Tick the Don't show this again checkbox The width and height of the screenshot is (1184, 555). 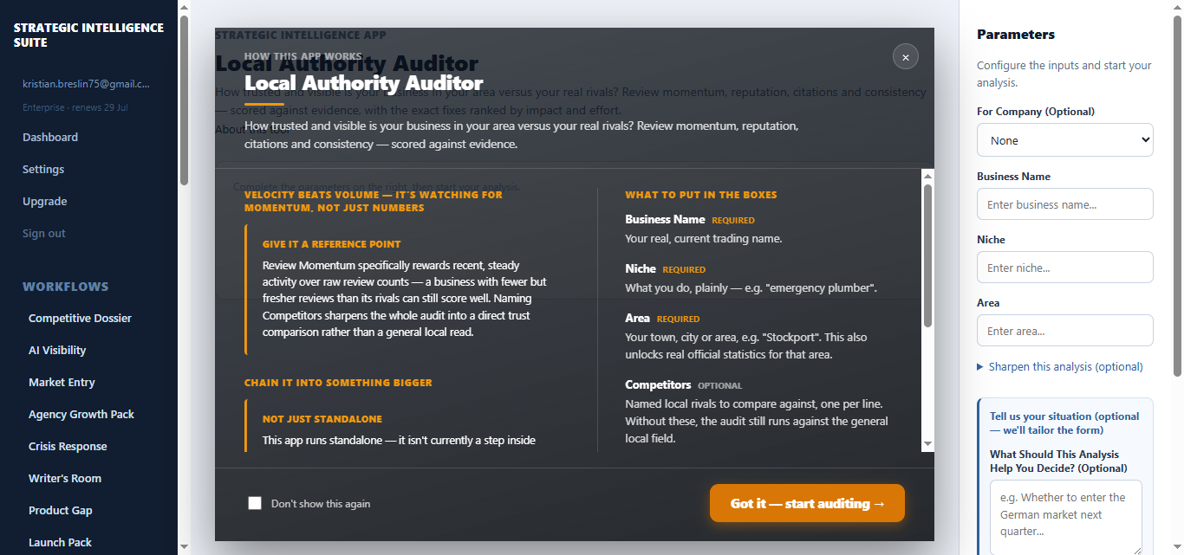[255, 503]
